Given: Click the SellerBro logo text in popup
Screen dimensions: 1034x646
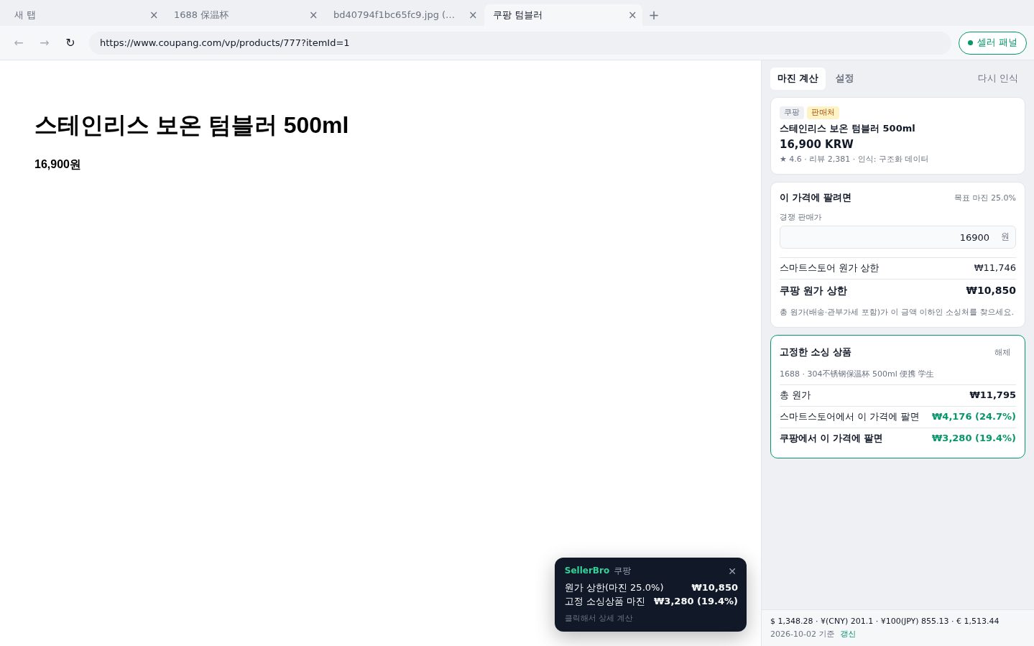Looking at the screenshot, I should [x=587, y=571].
